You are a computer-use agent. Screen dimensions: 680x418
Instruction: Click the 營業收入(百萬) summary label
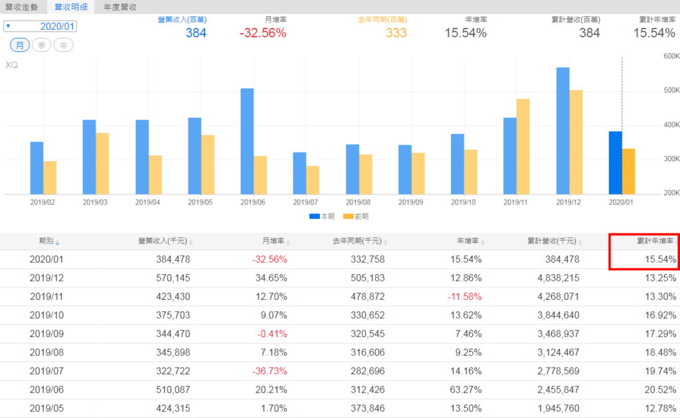click(x=182, y=19)
